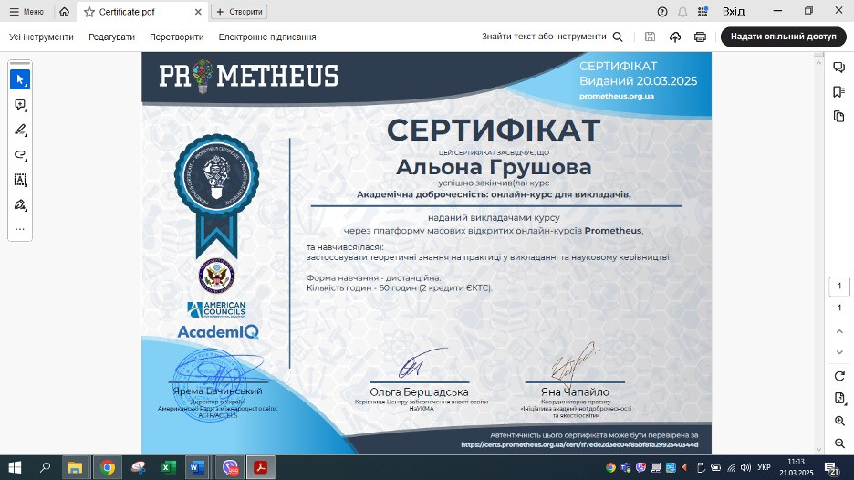The width and height of the screenshot is (854, 480).
Task: Star the Certificate.pdf tab
Action: (x=89, y=12)
